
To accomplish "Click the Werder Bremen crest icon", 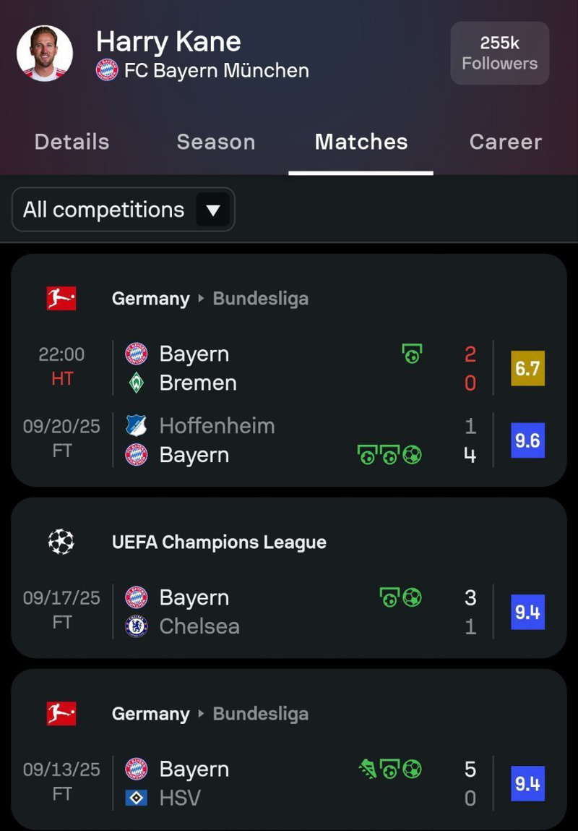I will coord(137,383).
